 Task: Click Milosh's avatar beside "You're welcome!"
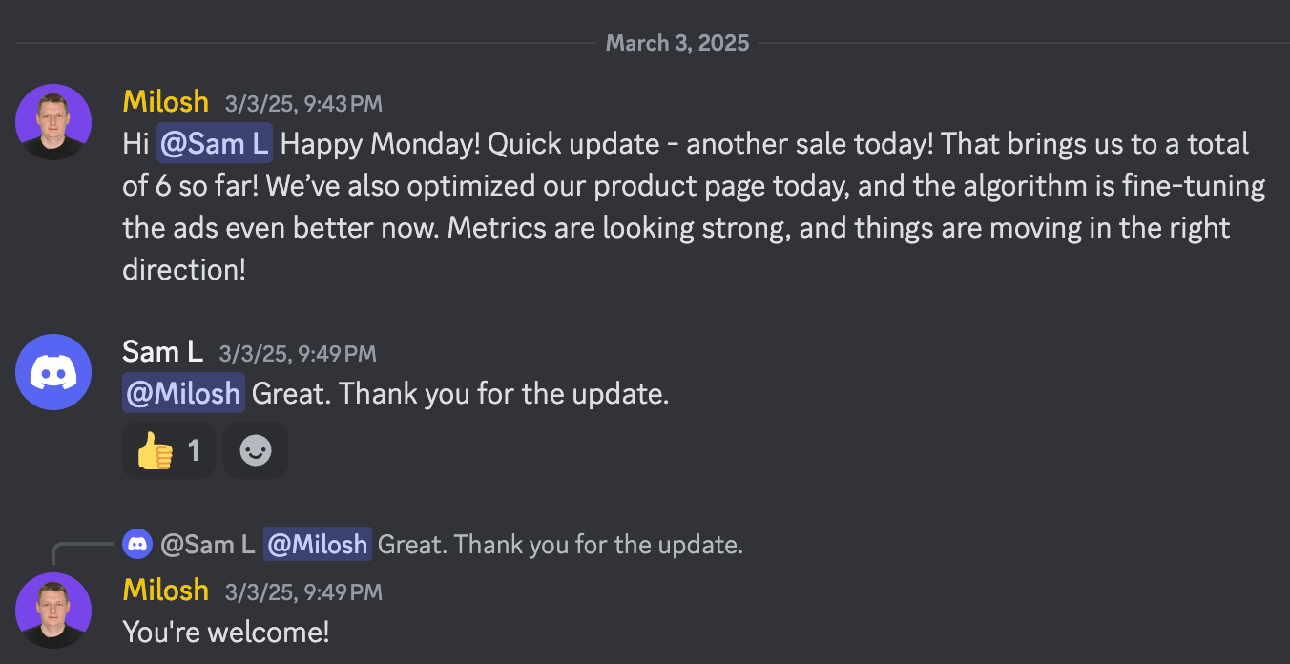[53, 611]
